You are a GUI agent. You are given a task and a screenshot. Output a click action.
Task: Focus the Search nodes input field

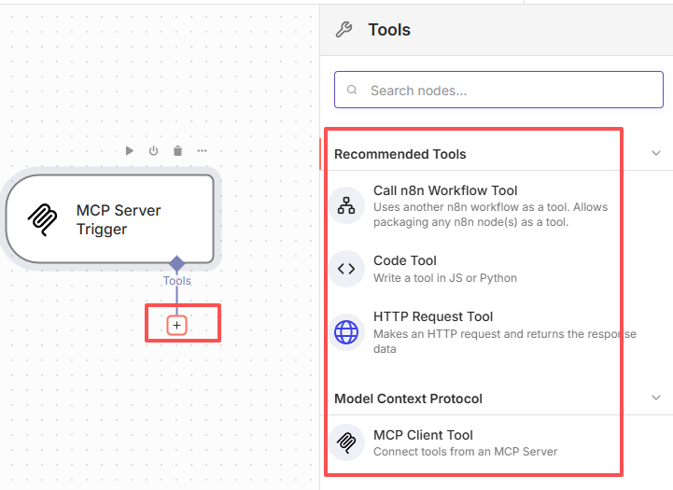(x=485, y=91)
